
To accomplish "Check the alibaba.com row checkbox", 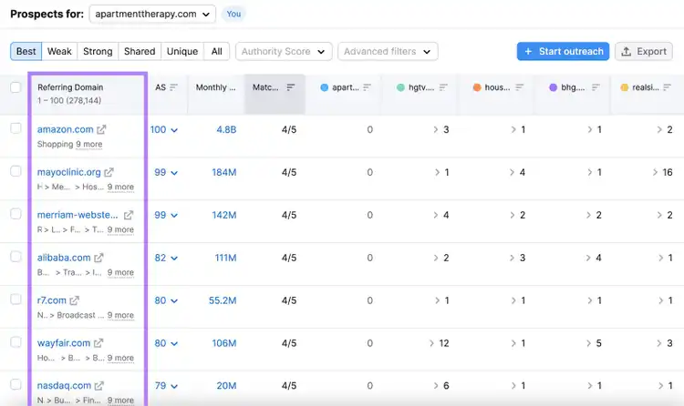I will point(16,256).
